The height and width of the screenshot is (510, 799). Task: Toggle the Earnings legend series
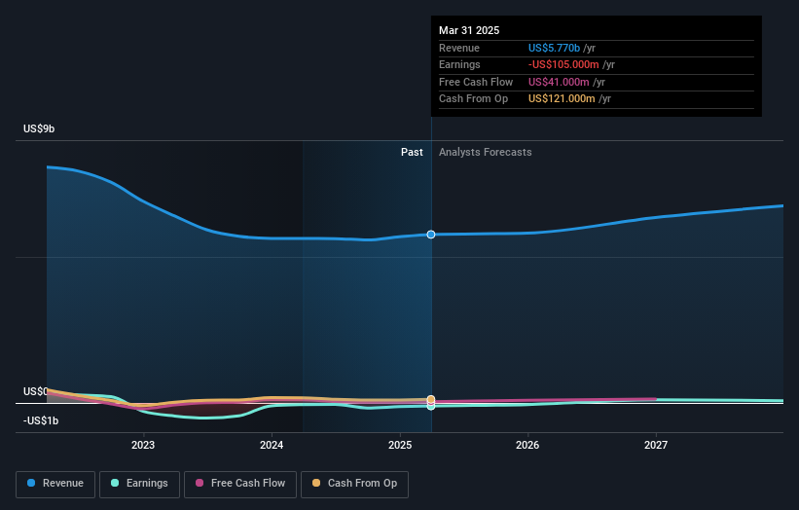pyautogui.click(x=139, y=484)
